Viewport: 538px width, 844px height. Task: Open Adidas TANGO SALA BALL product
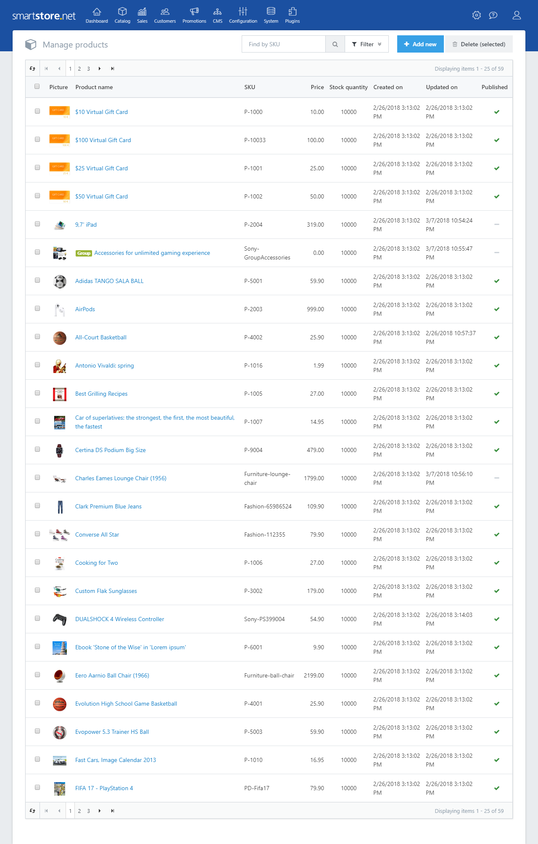[x=109, y=281]
